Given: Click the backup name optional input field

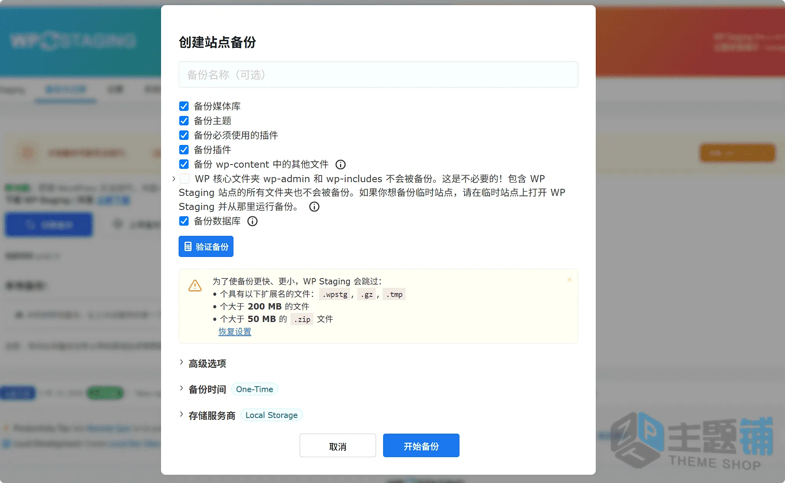Looking at the screenshot, I should point(378,74).
